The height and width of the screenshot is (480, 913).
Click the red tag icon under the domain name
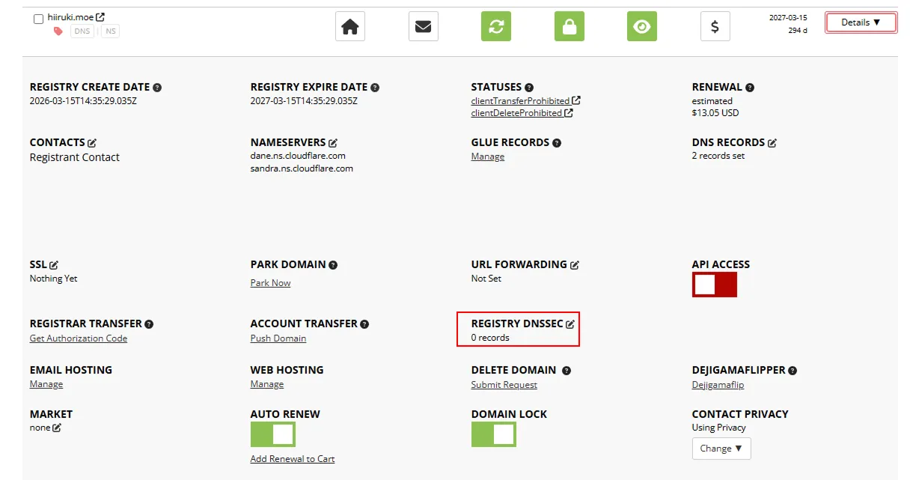[x=58, y=31]
